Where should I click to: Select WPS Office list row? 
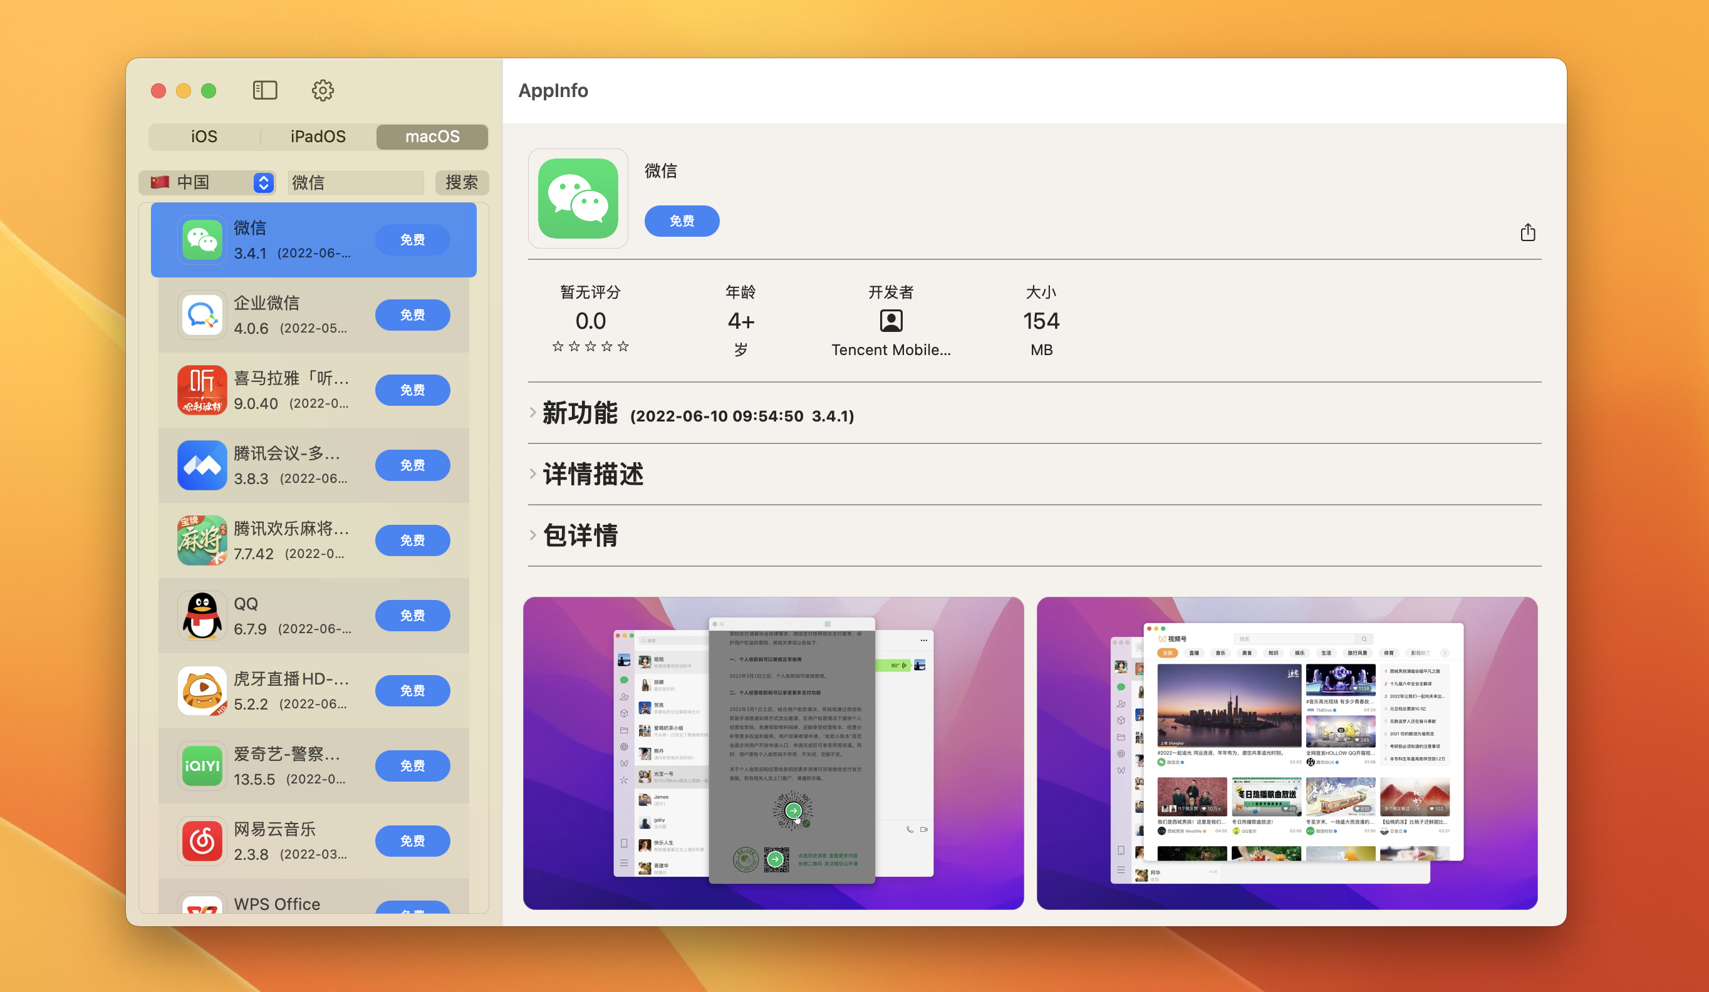pos(314,897)
